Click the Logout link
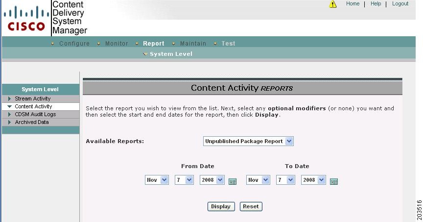This screenshot has height=222, width=423. click(x=400, y=4)
